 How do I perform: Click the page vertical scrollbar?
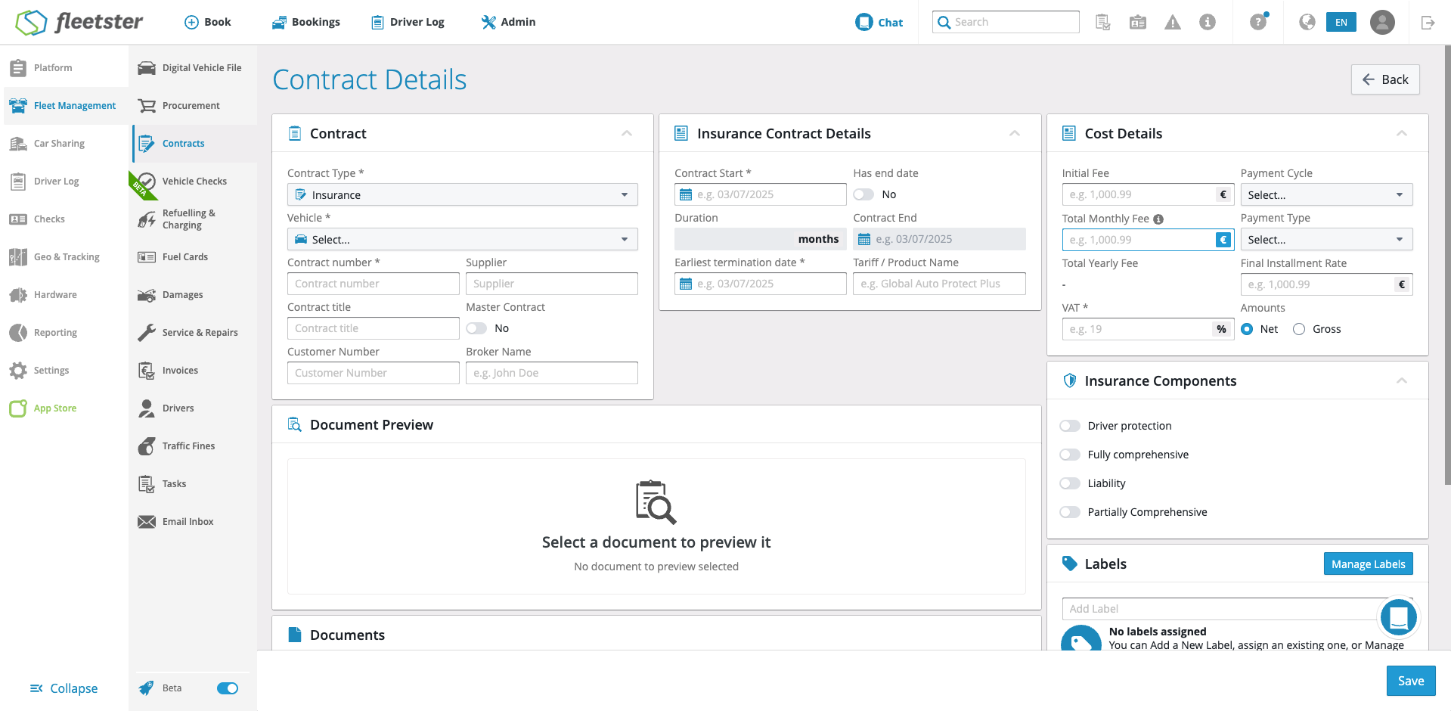pyautogui.click(x=1447, y=265)
